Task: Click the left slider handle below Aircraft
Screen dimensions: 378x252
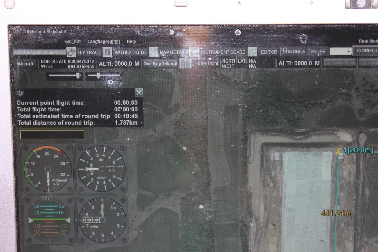Action: [x=78, y=76]
